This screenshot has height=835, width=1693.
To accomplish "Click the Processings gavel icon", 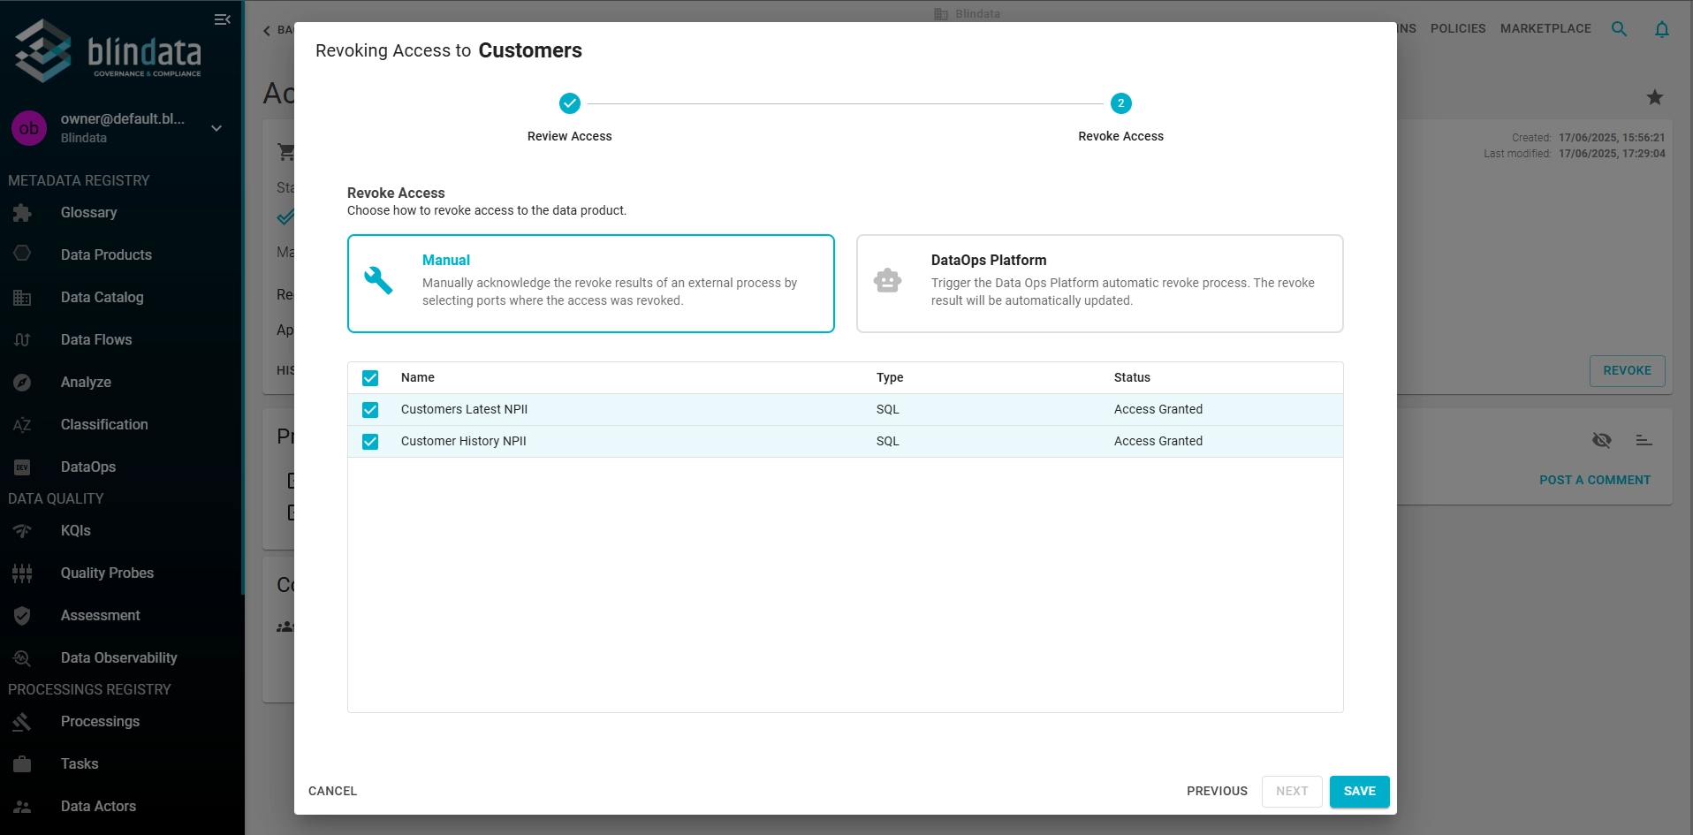I will click(x=22, y=722).
